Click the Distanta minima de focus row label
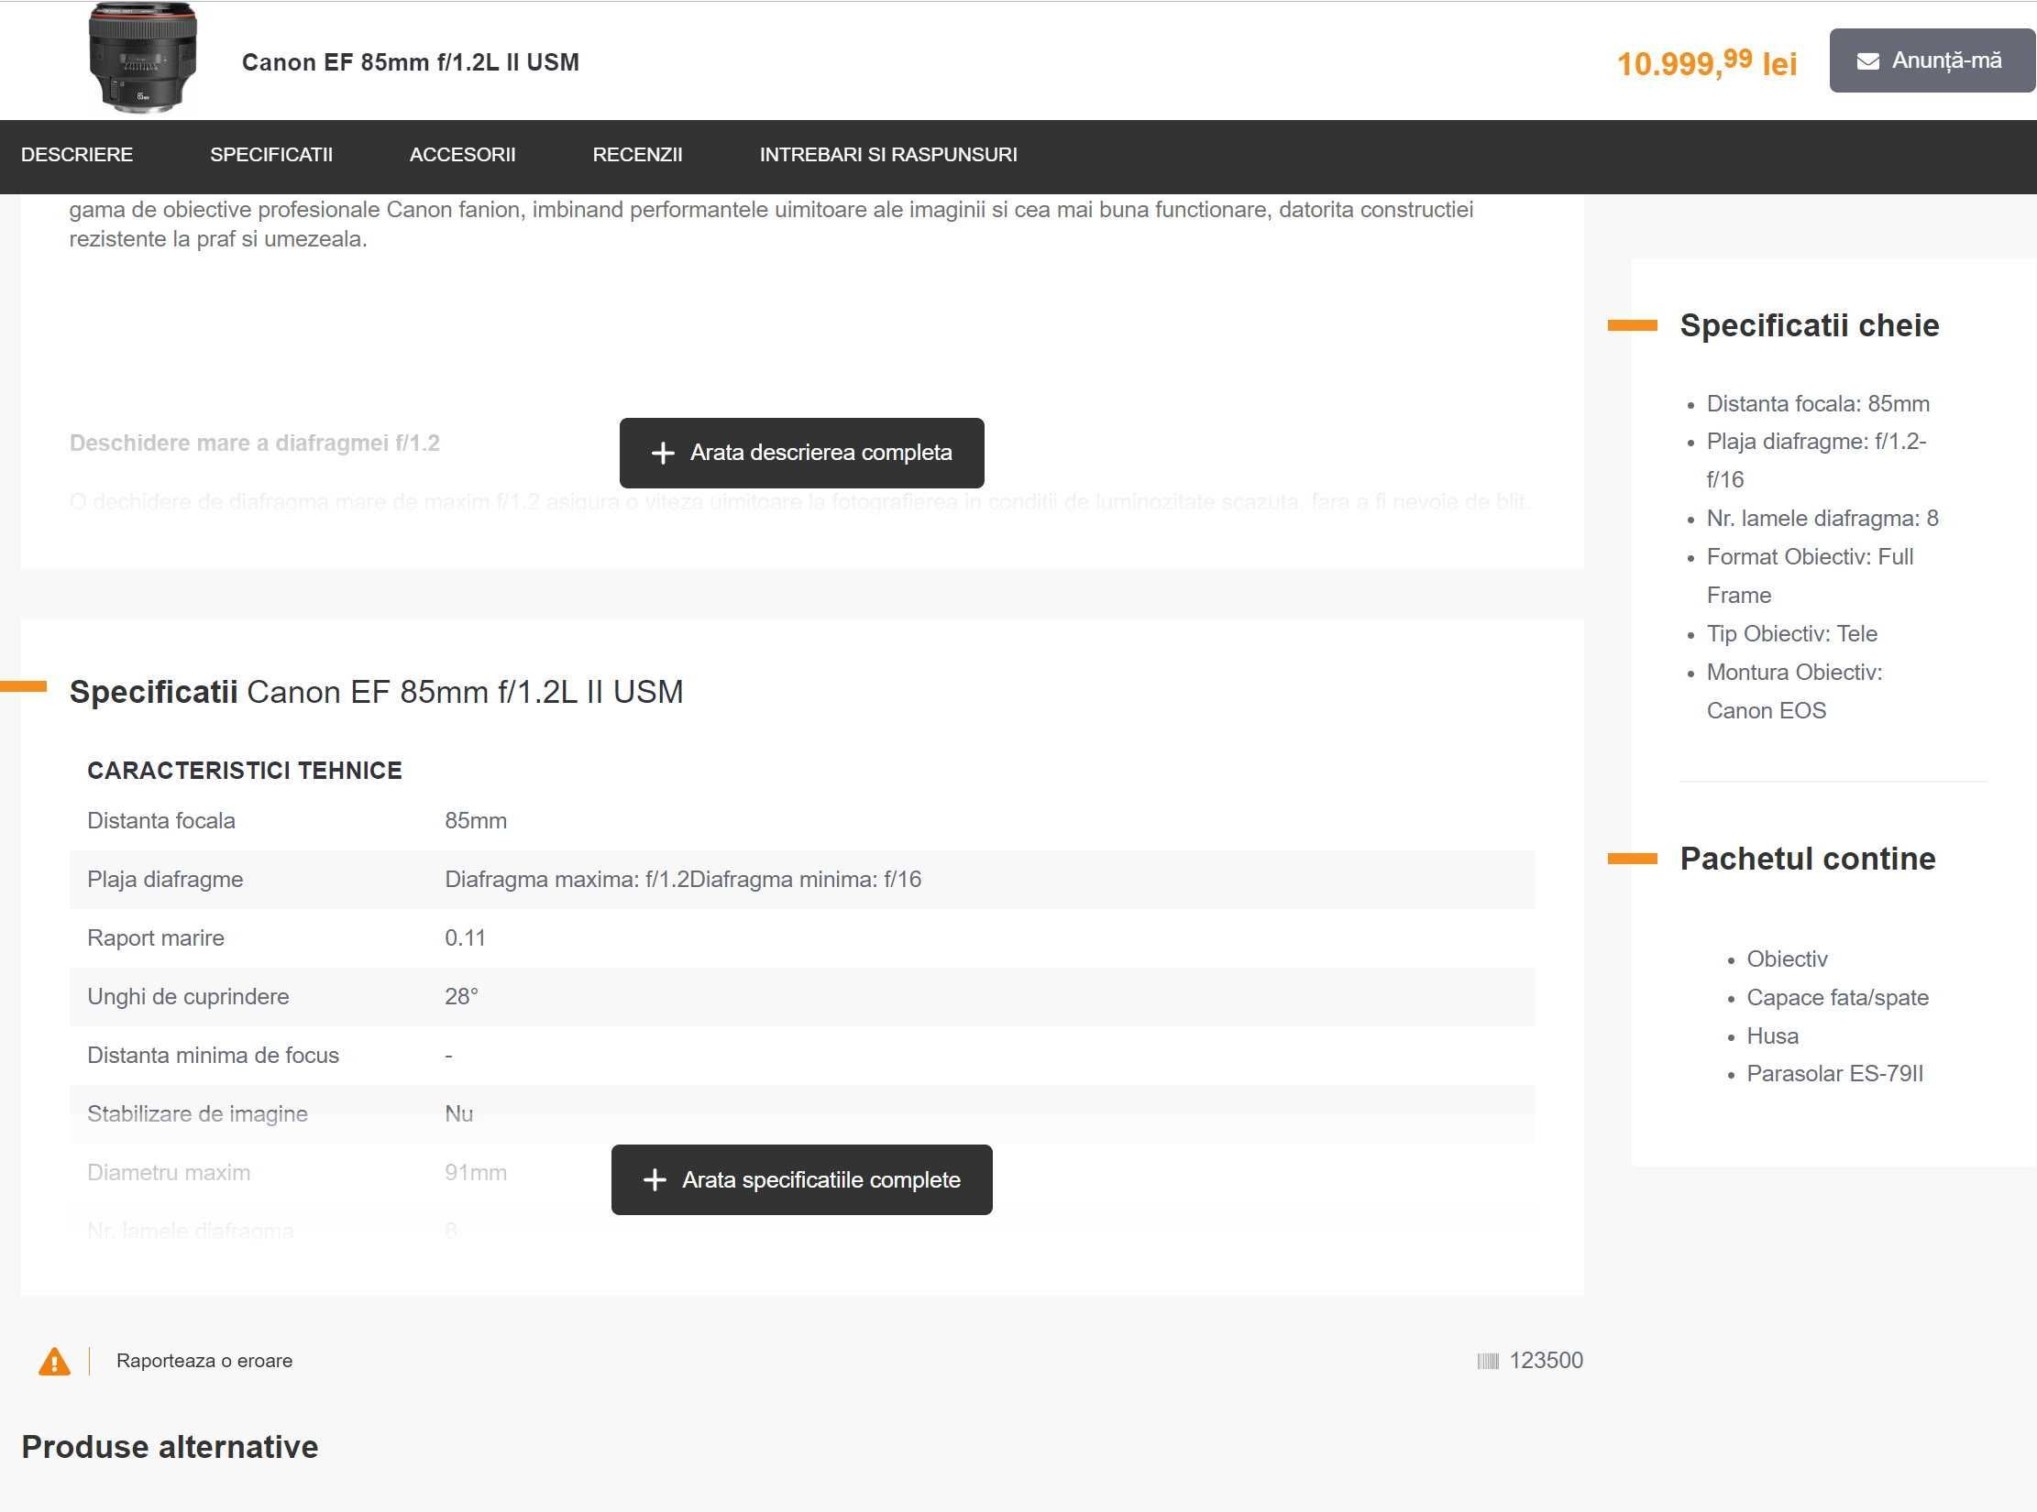Viewport: 2037px width, 1512px height. click(x=213, y=1056)
